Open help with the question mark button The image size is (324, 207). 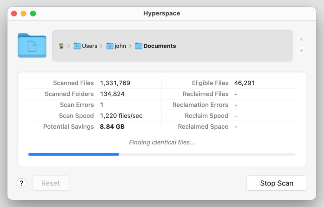[22, 183]
